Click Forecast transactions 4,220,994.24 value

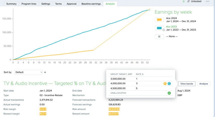116,100
